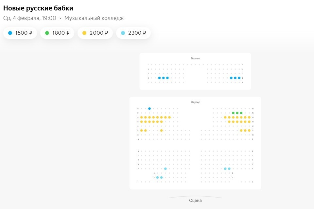
Task: Toggle the 1500 ₽ price filter
Action: pyautogui.click(x=20, y=33)
